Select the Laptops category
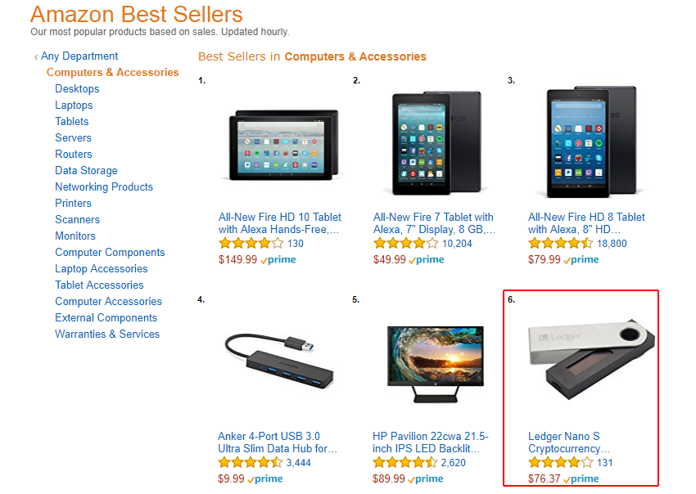The width and height of the screenshot is (696, 494). (74, 106)
